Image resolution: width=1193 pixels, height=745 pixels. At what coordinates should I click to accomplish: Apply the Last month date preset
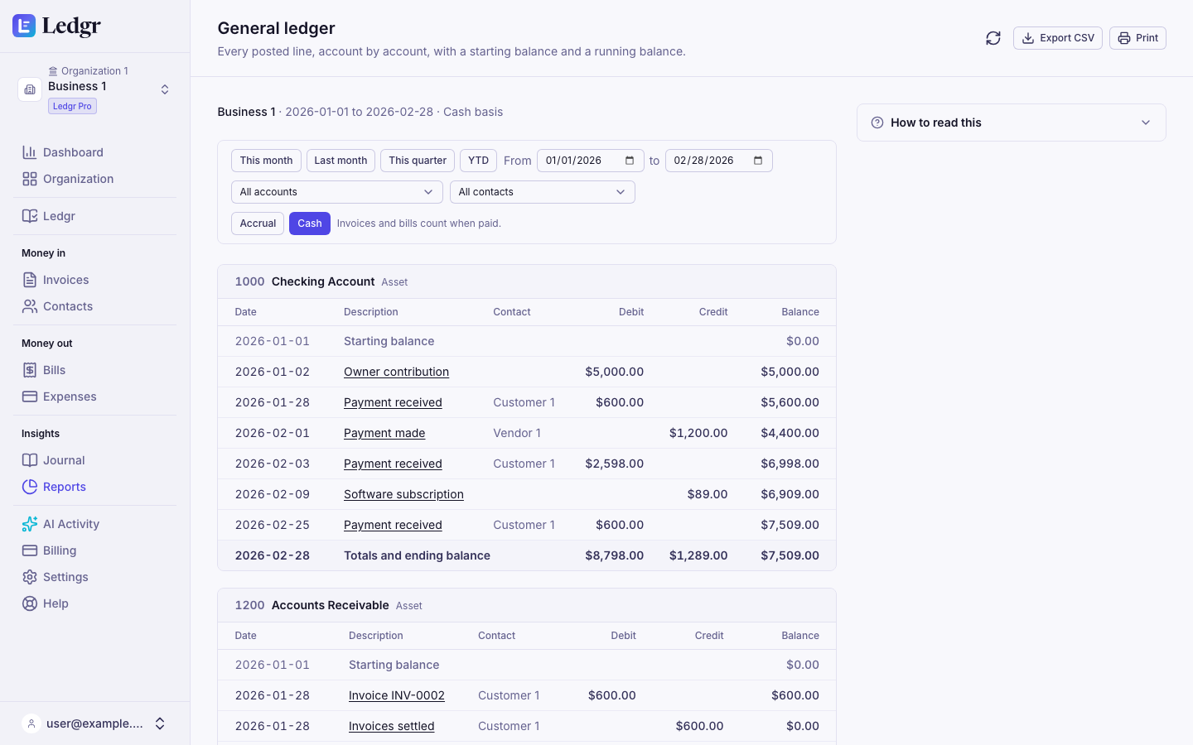pyautogui.click(x=341, y=161)
